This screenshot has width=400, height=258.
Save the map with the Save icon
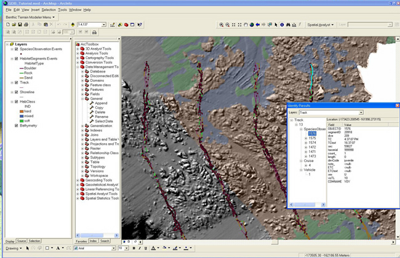click(20, 25)
